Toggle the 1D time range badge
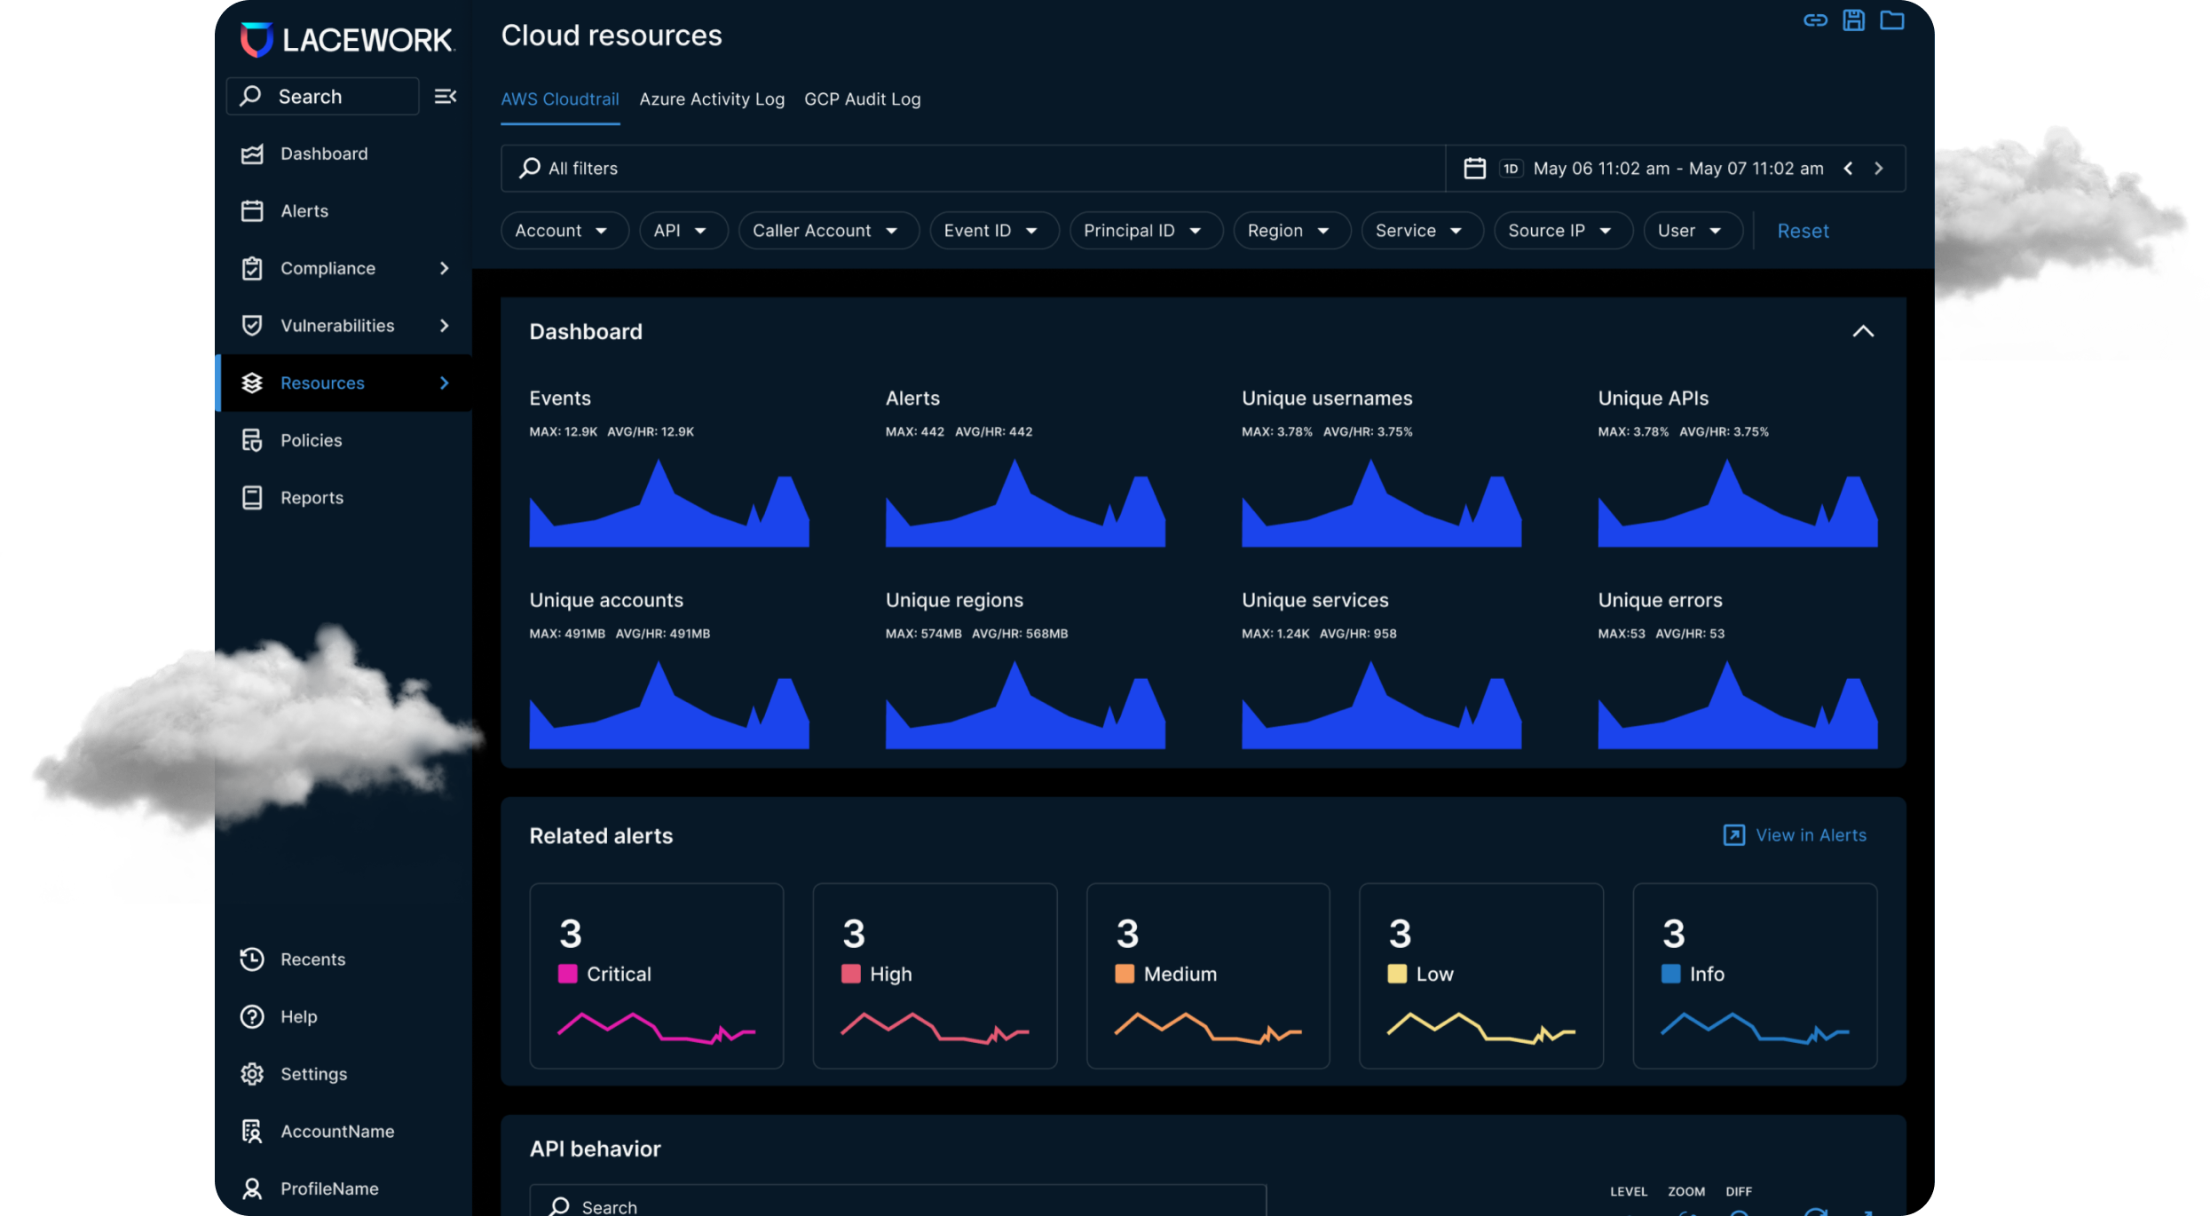Viewport: 2210px width, 1216px height. (1511, 169)
